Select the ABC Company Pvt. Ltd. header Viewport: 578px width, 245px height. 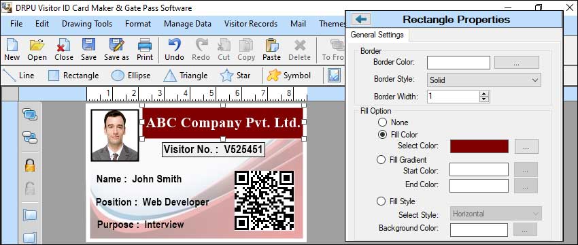tap(223, 122)
